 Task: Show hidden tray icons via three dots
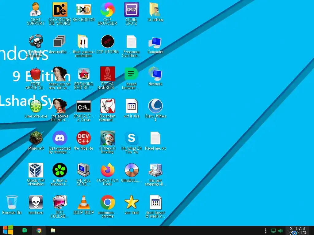266,231
